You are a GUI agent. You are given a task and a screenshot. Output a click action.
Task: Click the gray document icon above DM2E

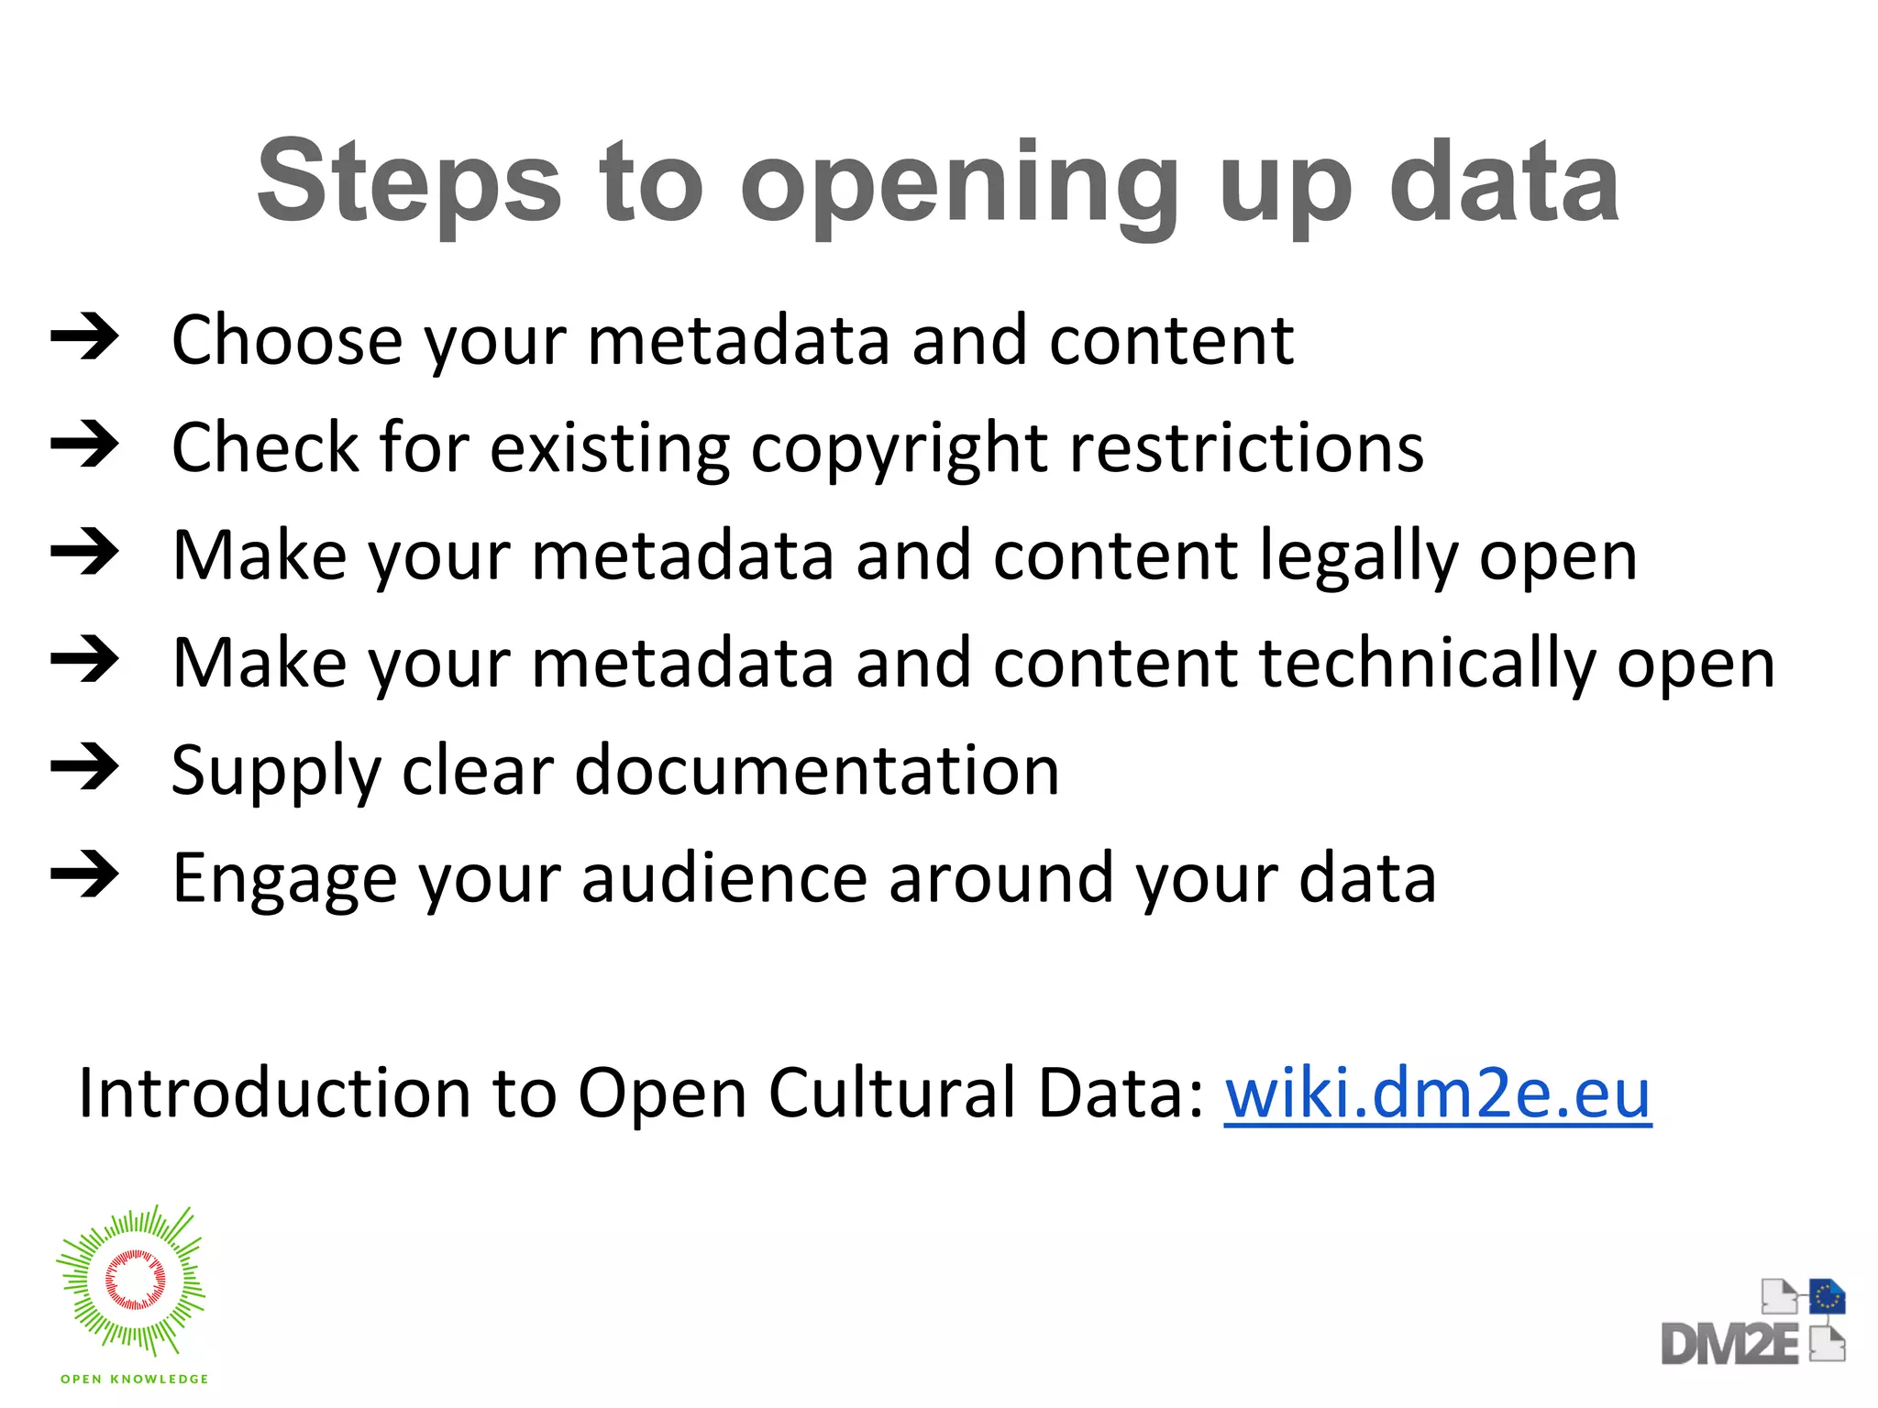coord(1779,1296)
